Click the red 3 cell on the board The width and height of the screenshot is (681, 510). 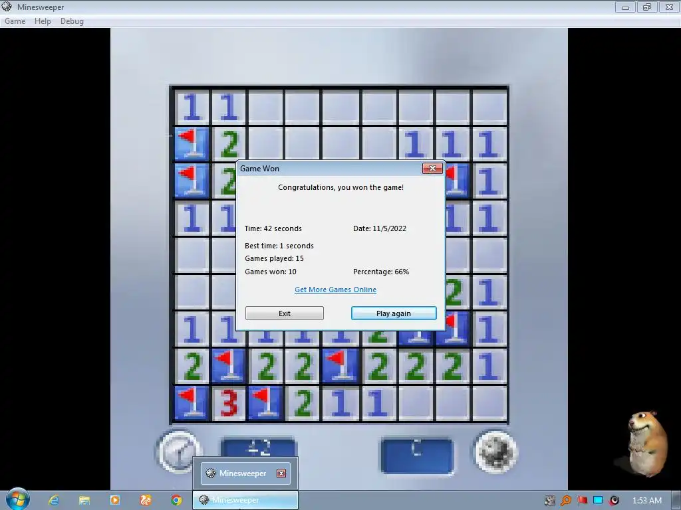pyautogui.click(x=229, y=403)
